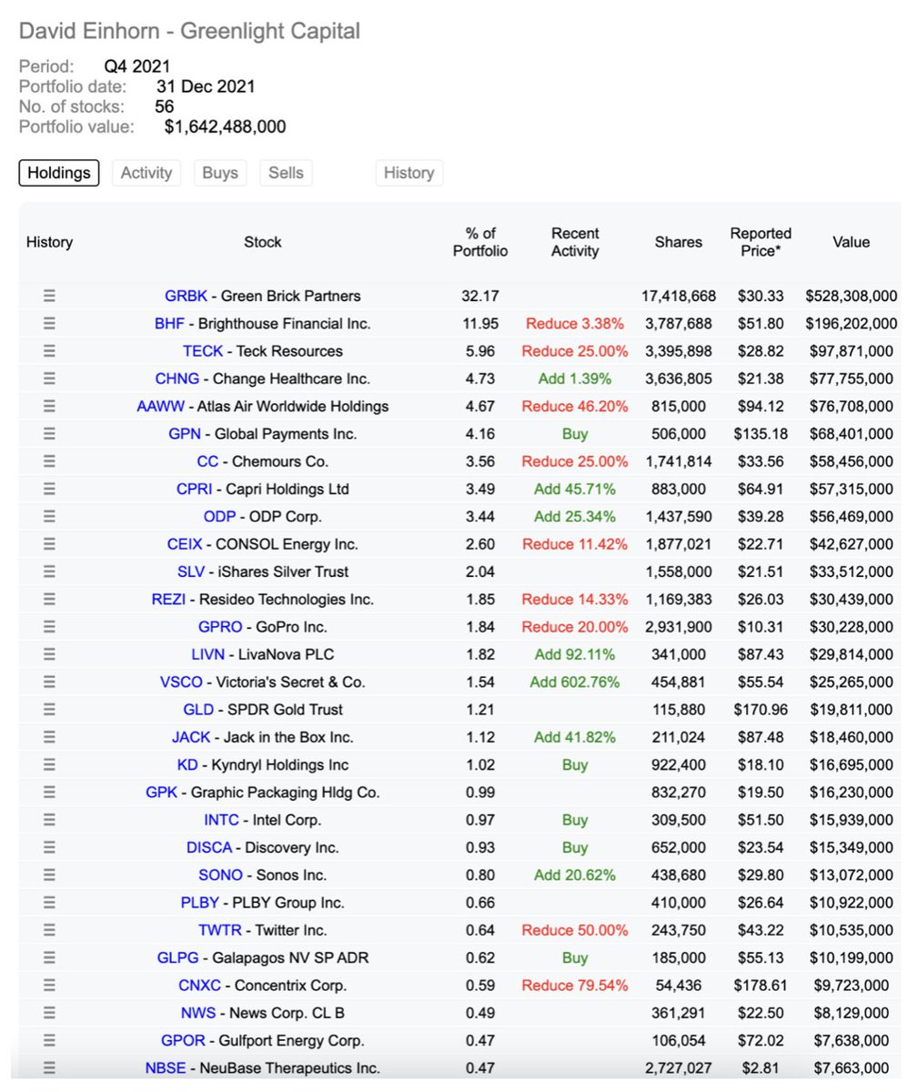Viewport: 917px width, 1092px height.
Task: Open history icon for LivaNova PLC row
Action: tap(49, 654)
